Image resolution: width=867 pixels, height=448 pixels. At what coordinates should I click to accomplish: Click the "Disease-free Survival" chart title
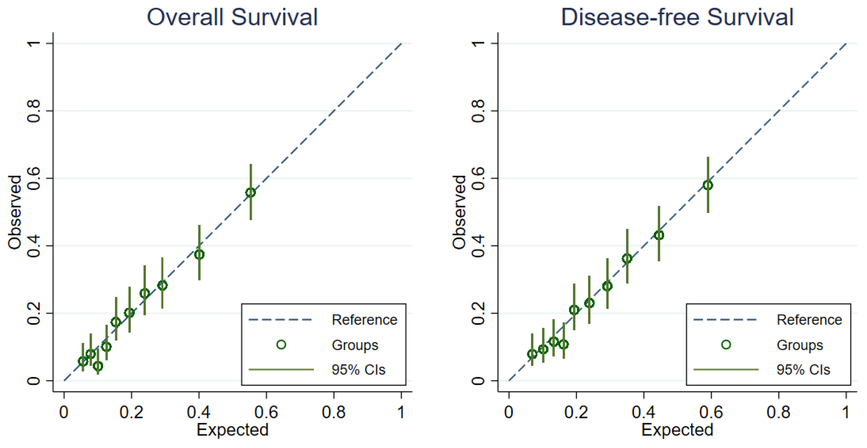(x=677, y=17)
